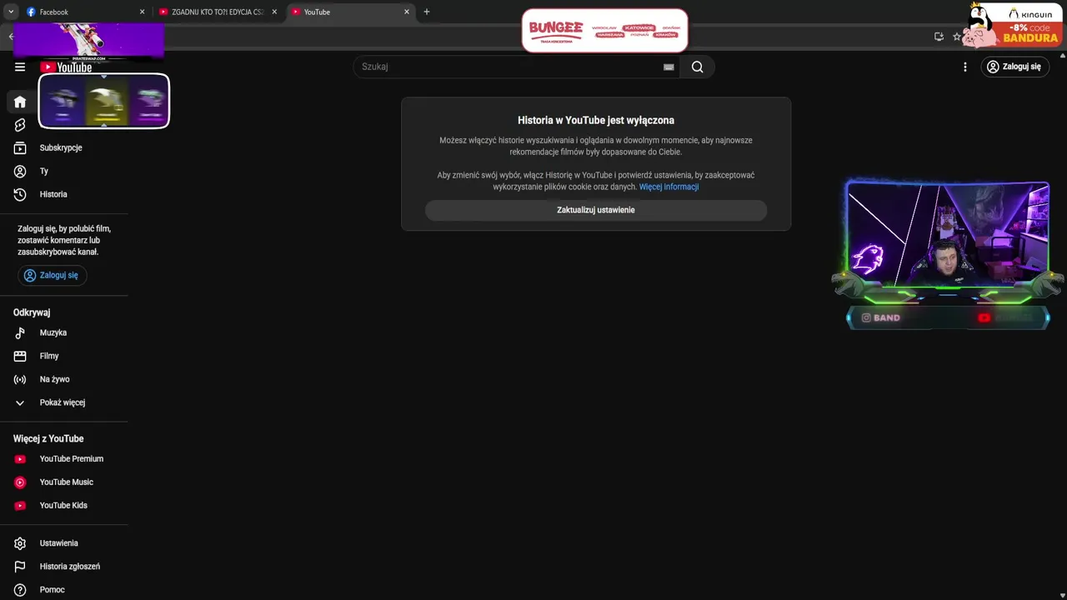Click the top-right Zaloguj się button
This screenshot has width=1067, height=600.
pos(1014,67)
